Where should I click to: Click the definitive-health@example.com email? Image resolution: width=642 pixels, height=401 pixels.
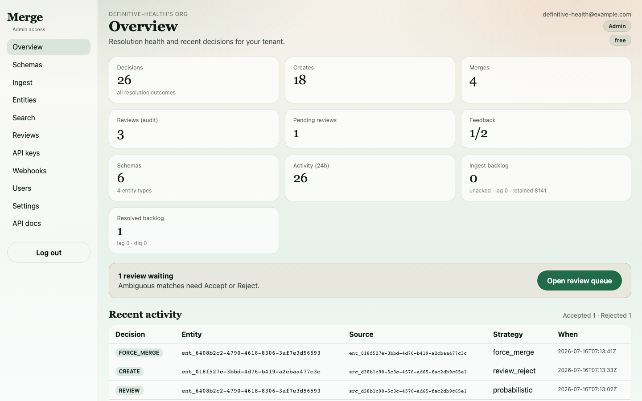587,15
